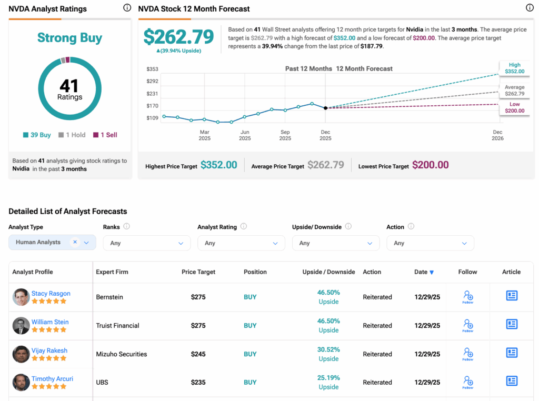This screenshot has width=539, height=401.
Task: Click info icon beside NVDA Analyst Ratings
Action: (x=127, y=8)
